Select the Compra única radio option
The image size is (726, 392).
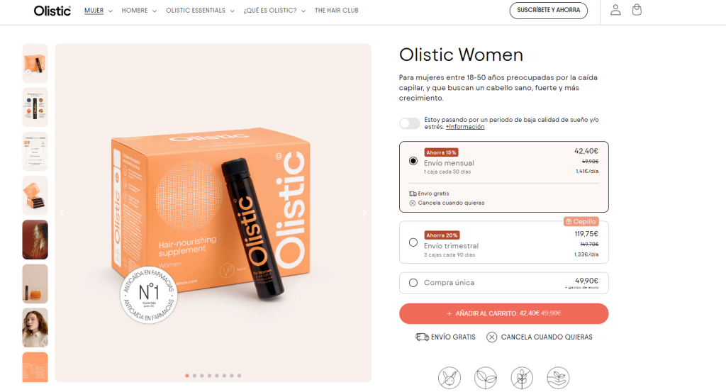click(x=413, y=283)
